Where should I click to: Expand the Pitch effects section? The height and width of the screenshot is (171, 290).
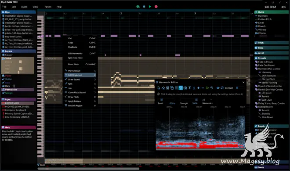pyautogui.click(x=271, y=43)
